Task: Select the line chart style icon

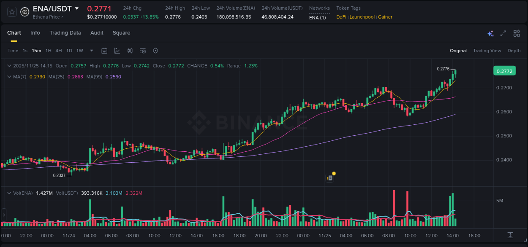Action: [117, 51]
